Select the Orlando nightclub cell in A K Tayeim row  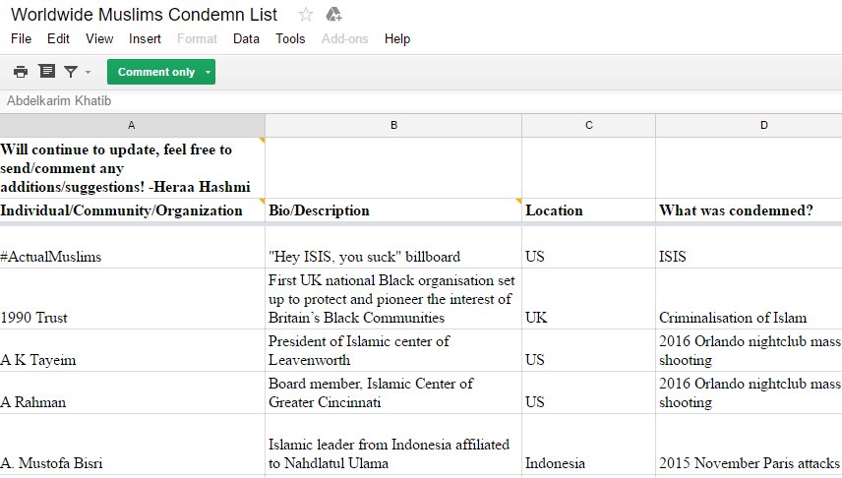(x=750, y=350)
